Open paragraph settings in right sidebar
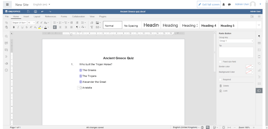This screenshot has width=268, height=129. tap(259, 36)
